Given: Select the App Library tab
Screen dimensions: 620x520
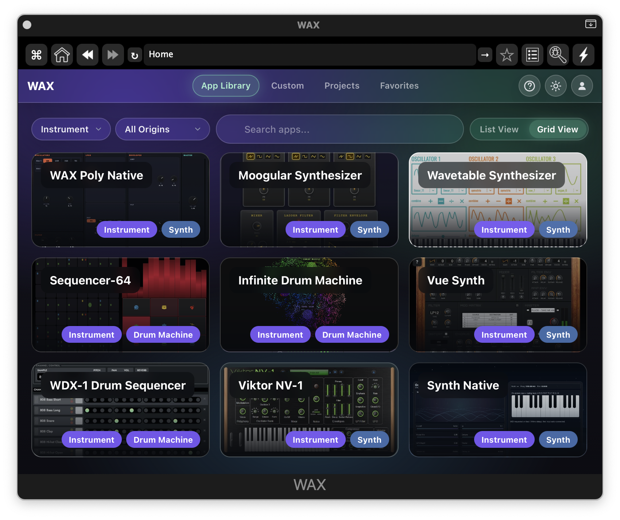Looking at the screenshot, I should coord(226,86).
